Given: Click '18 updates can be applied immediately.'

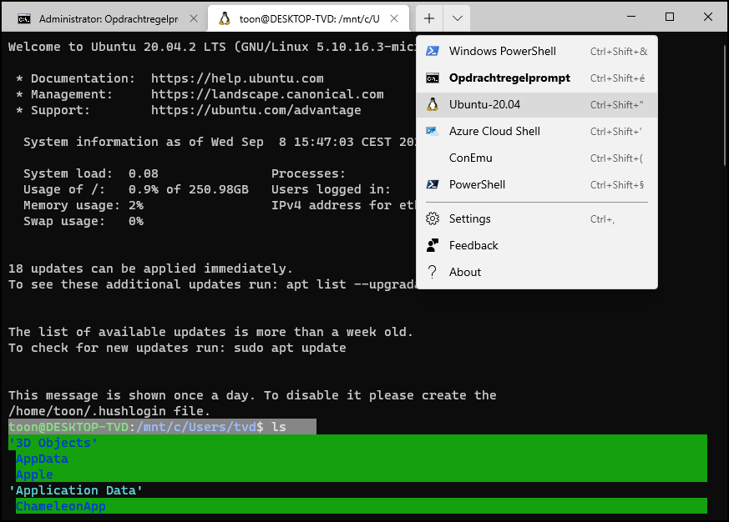Looking at the screenshot, I should (150, 269).
